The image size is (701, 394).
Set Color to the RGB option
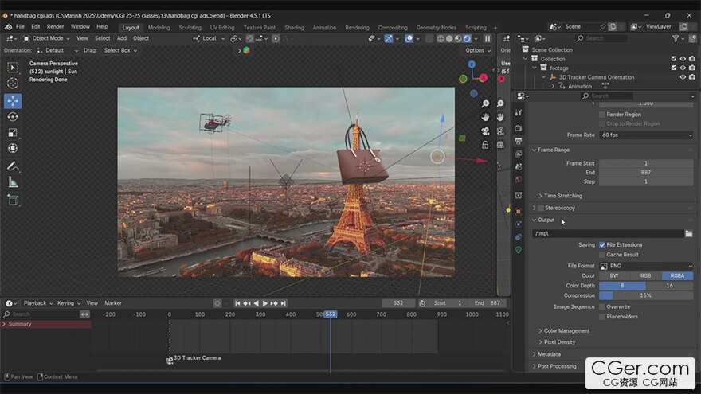[x=645, y=275]
